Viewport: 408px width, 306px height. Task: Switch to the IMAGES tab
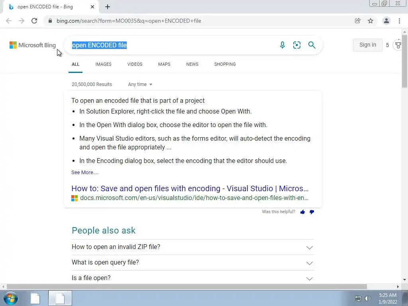tap(103, 64)
